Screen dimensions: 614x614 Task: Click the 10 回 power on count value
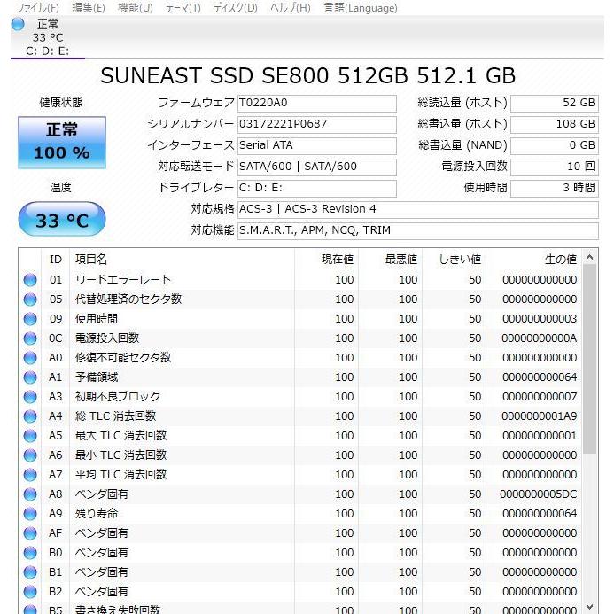click(555, 167)
